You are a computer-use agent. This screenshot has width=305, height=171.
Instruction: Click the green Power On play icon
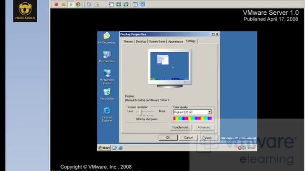(x=71, y=4)
